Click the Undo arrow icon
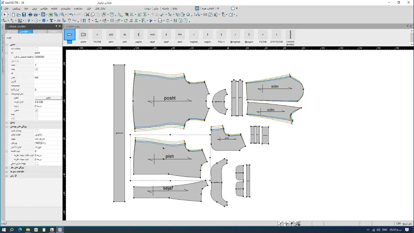Screen dimensions: 414x233 [71, 15]
